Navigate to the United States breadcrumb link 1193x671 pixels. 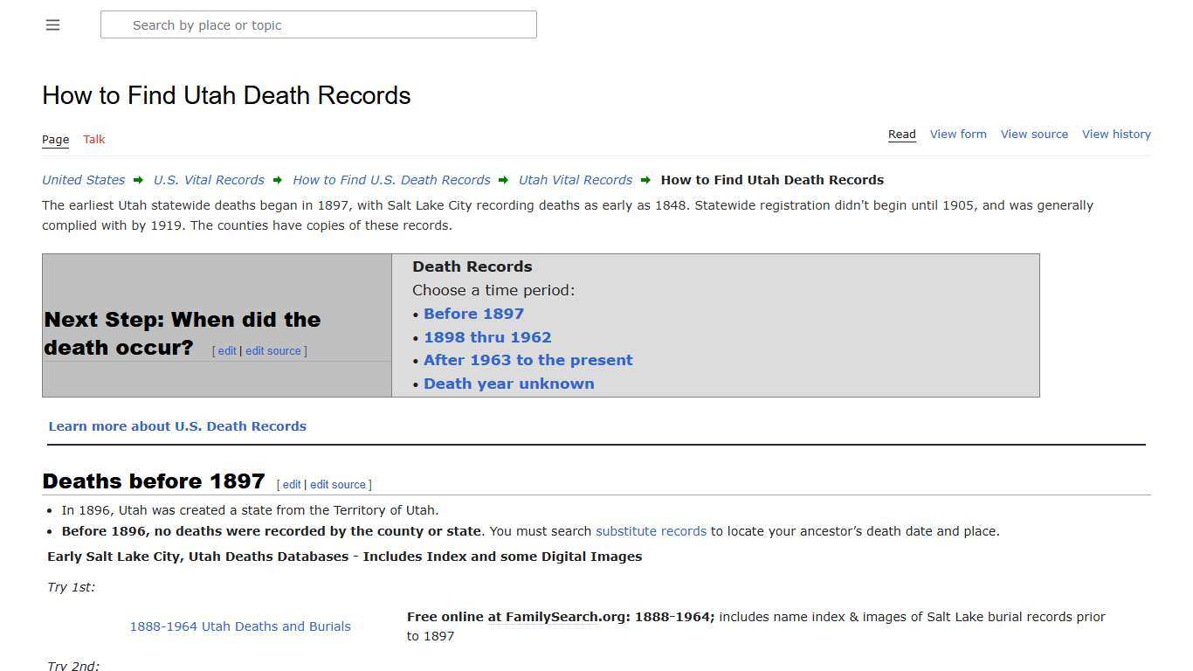click(x=83, y=180)
